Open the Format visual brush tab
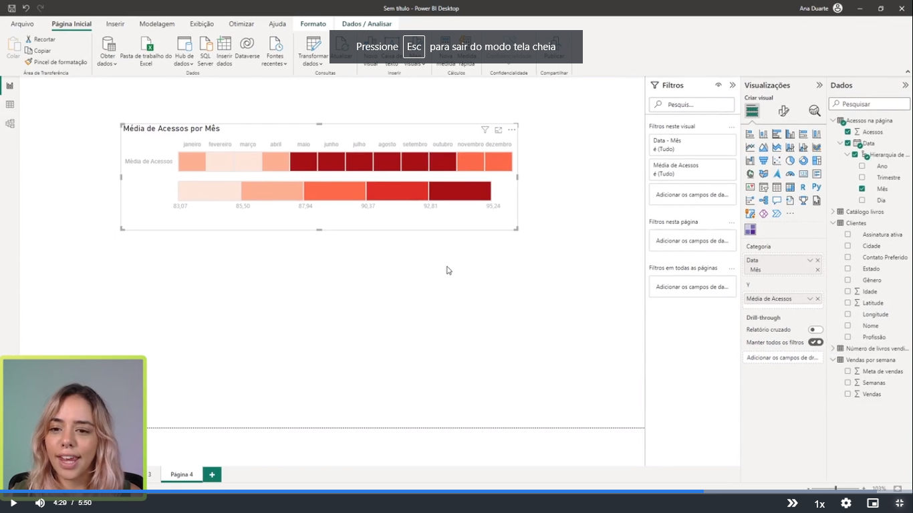913x513 pixels. click(x=783, y=111)
